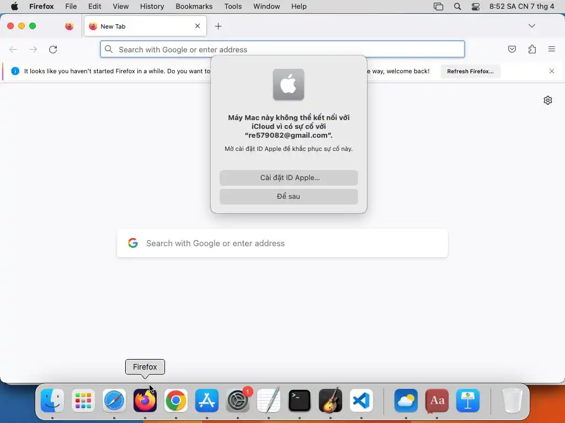This screenshot has height=423, width=565.
Task: Open the Apple menu
Action: click(x=14, y=7)
